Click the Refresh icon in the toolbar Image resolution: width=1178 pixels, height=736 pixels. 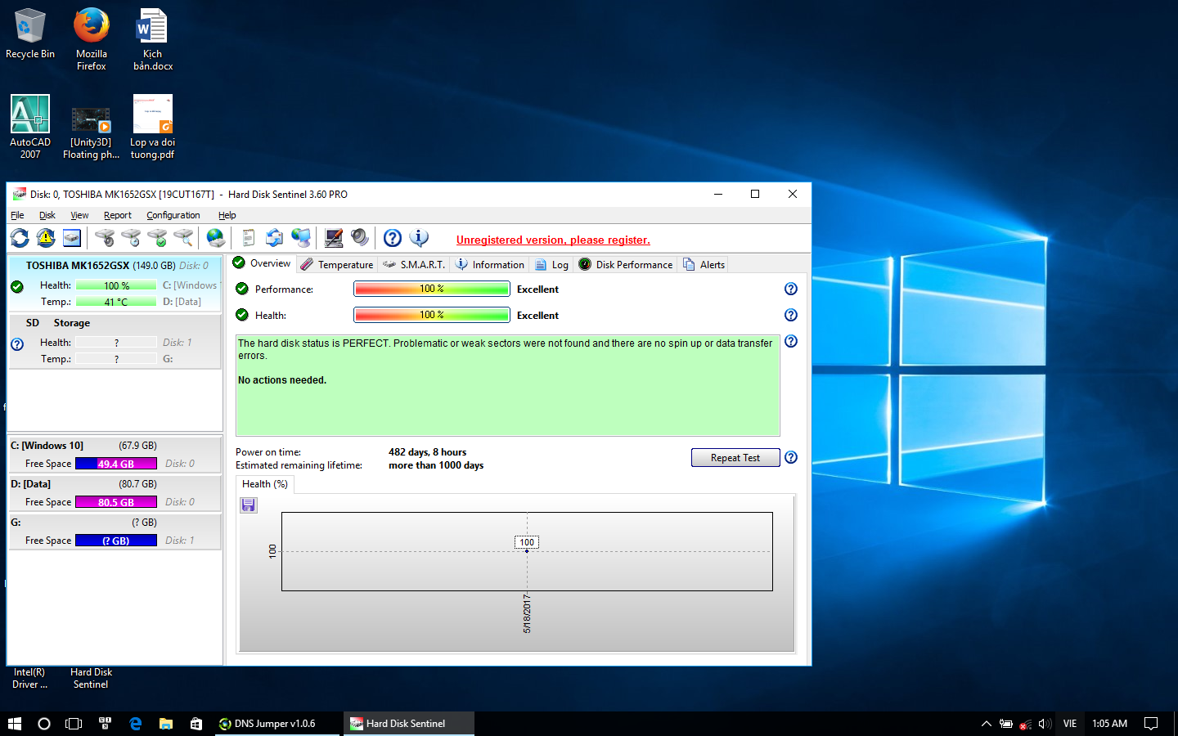pos(20,238)
